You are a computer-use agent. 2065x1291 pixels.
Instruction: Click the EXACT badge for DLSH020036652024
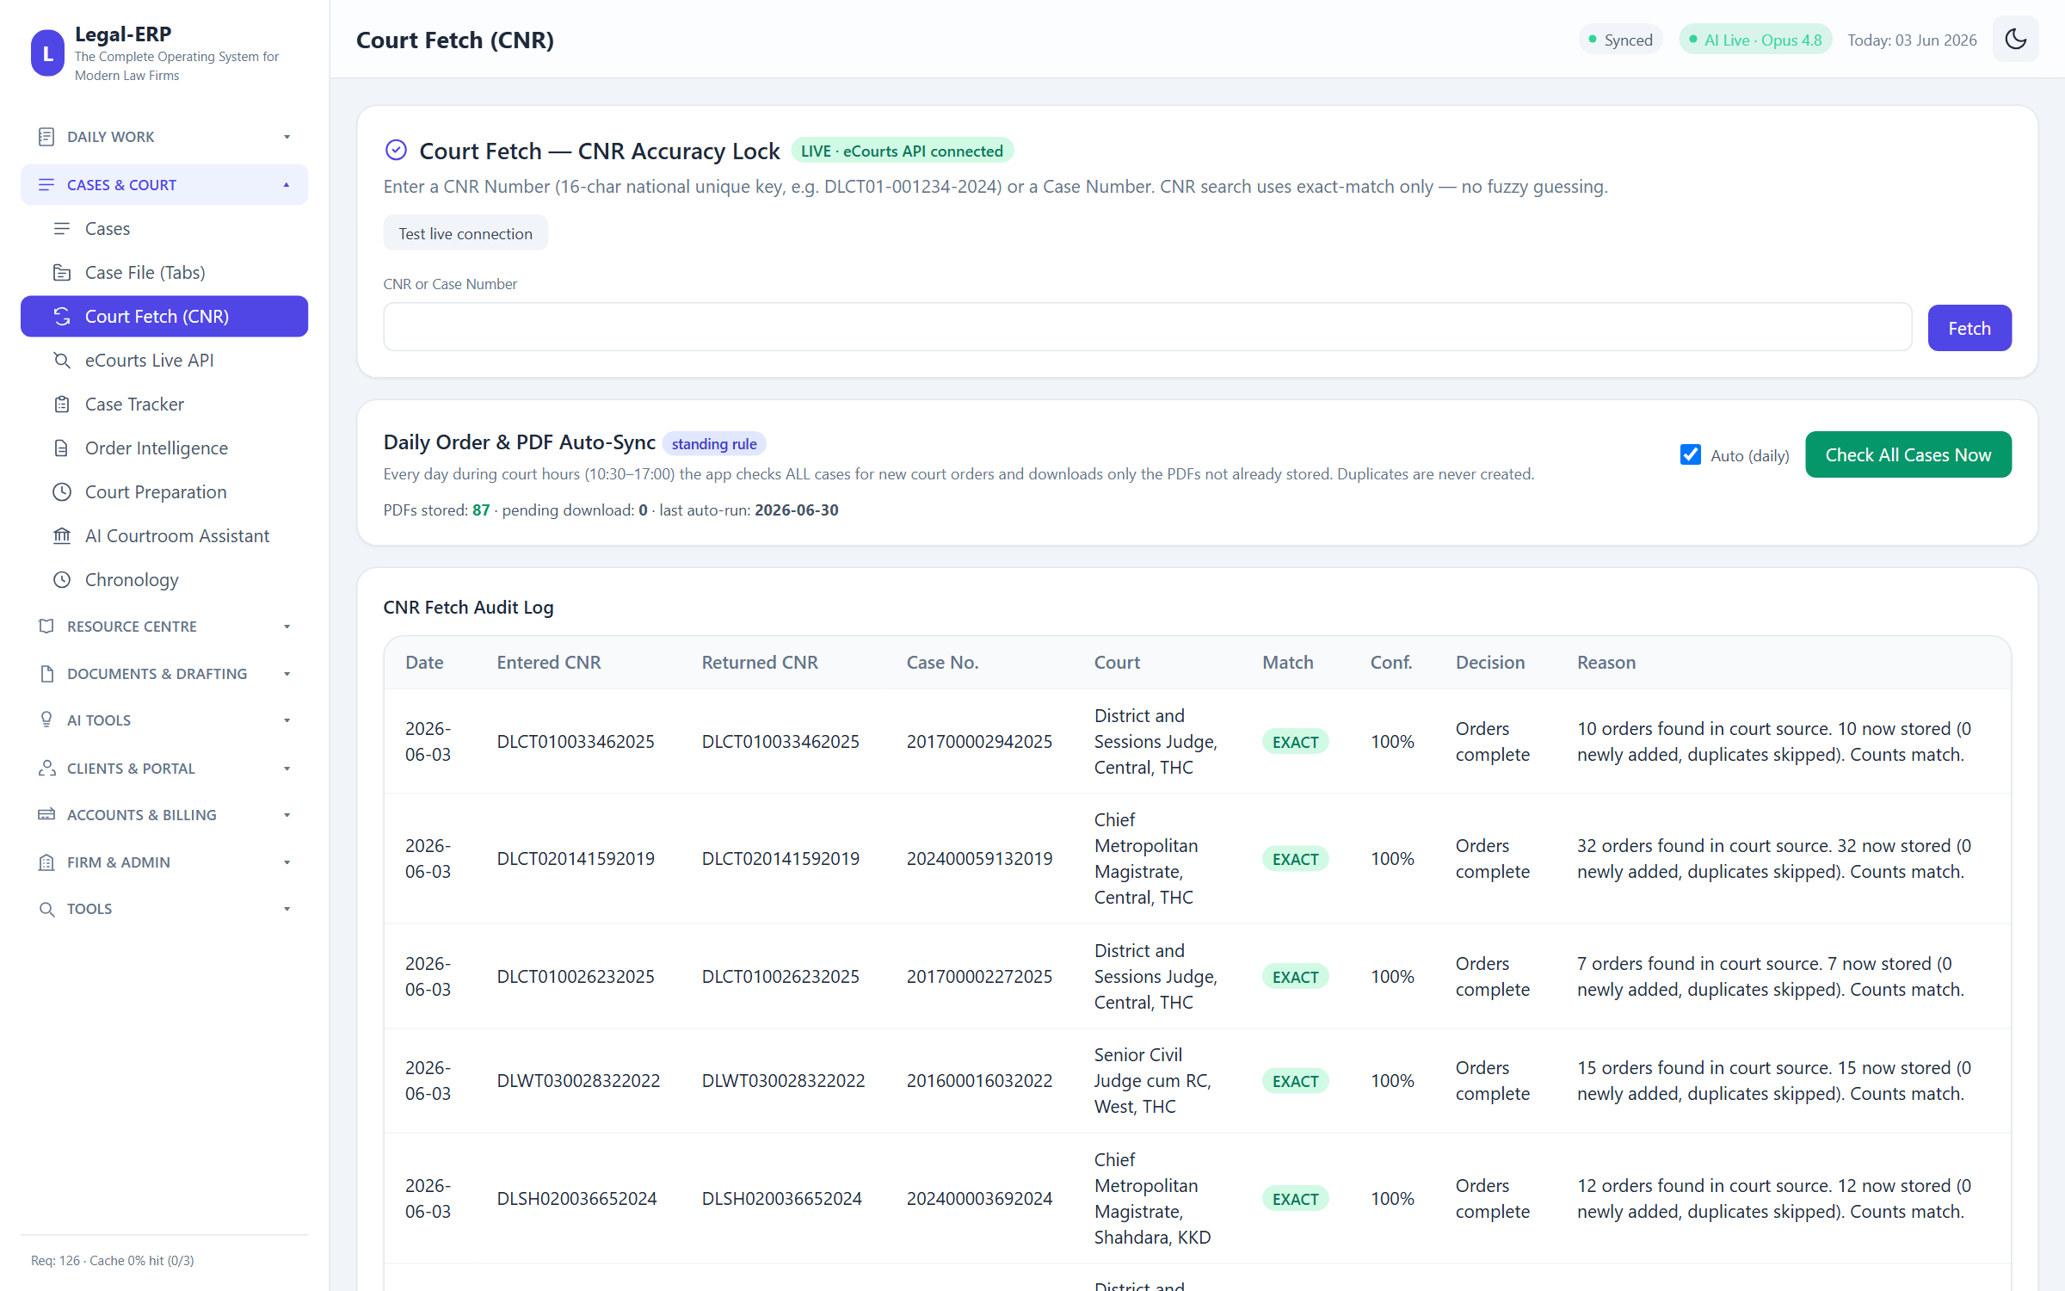[x=1295, y=1198]
